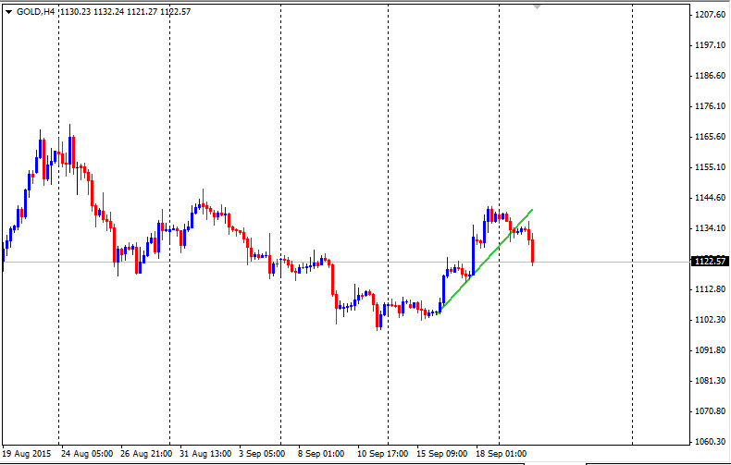Image resolution: width=731 pixels, height=465 pixels.
Task: Click the 1207.60 price scale label
Action: (x=710, y=15)
